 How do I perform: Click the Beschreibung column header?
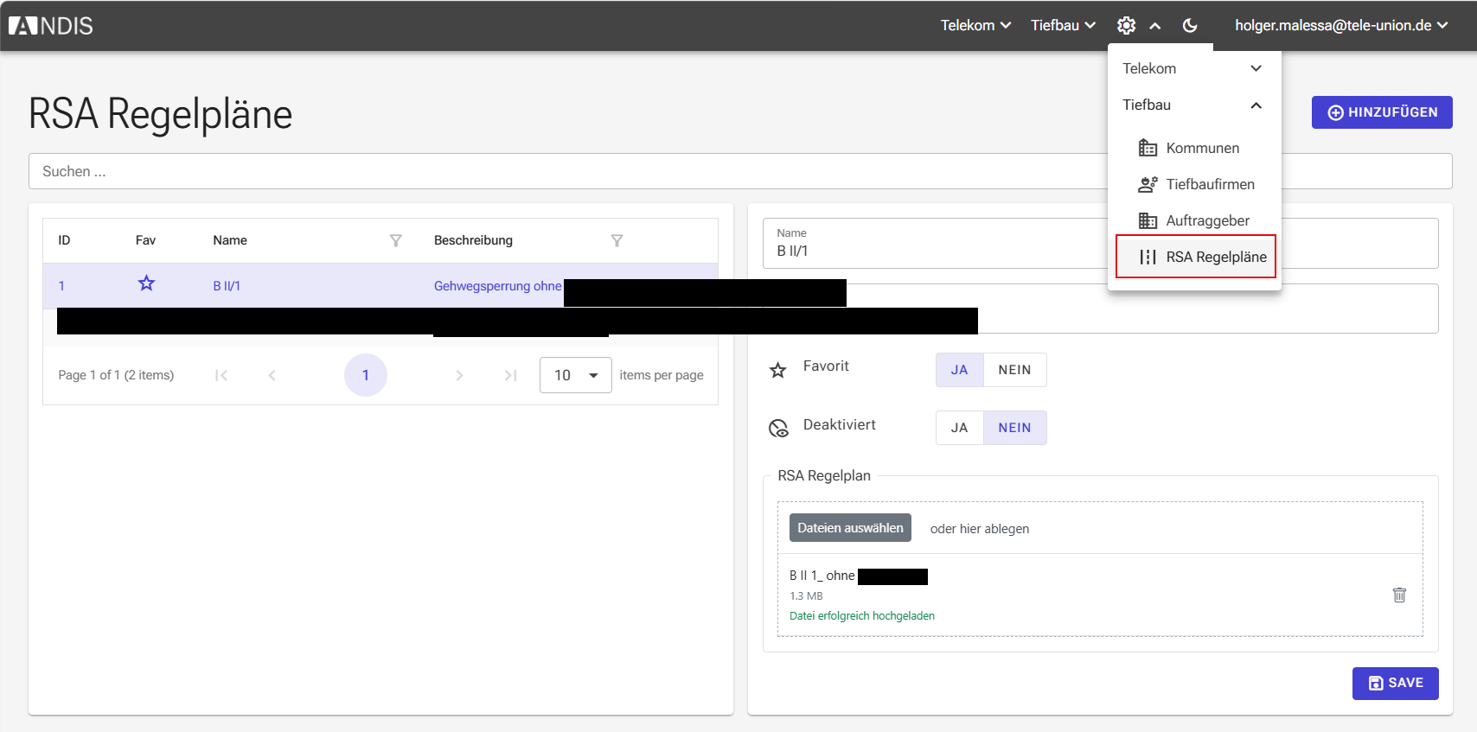[x=473, y=240]
